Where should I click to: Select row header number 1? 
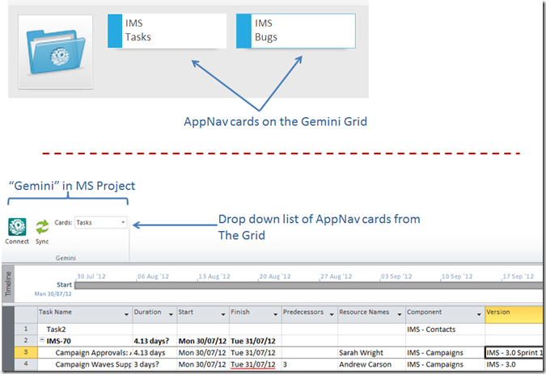pos(26,329)
